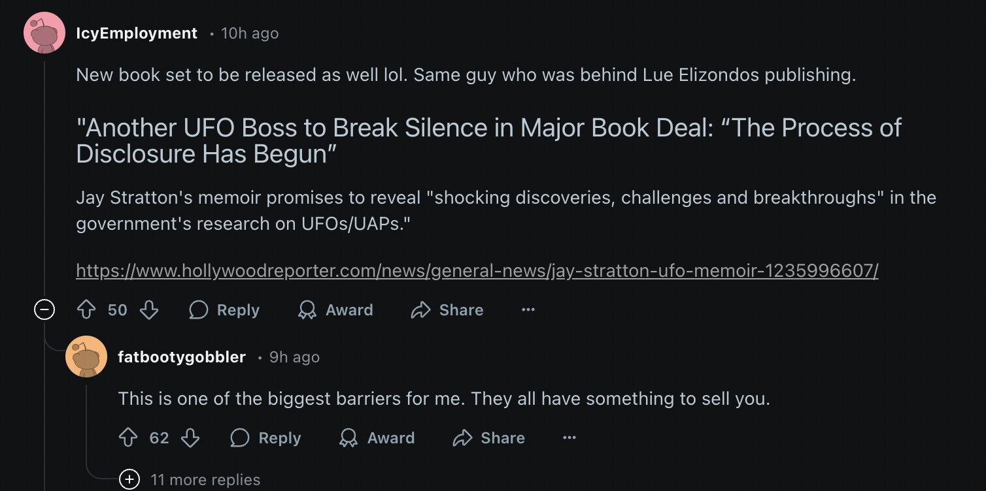Downvote fatbootygobbler's reply
The image size is (986, 491).
[190, 437]
